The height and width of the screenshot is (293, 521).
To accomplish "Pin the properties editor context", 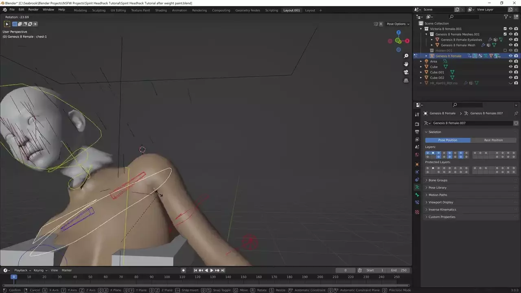I will (x=516, y=113).
